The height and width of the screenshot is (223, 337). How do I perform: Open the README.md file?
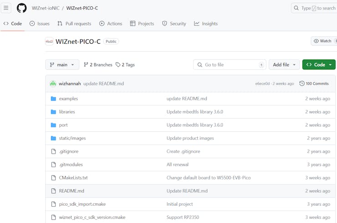pos(71,191)
